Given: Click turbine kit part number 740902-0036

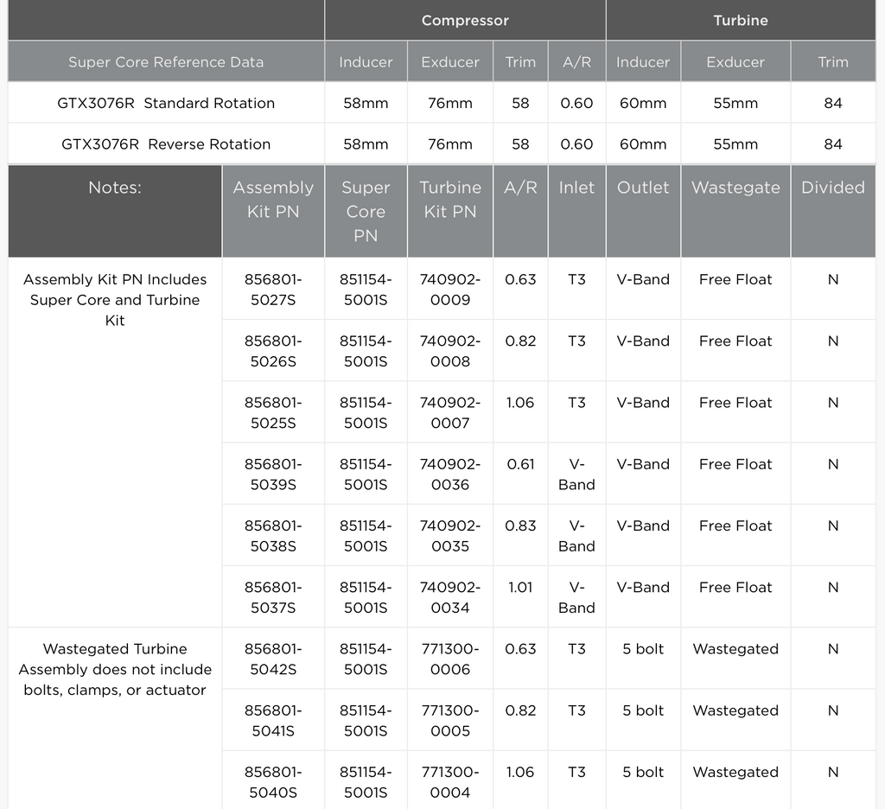Looking at the screenshot, I should point(449,475).
